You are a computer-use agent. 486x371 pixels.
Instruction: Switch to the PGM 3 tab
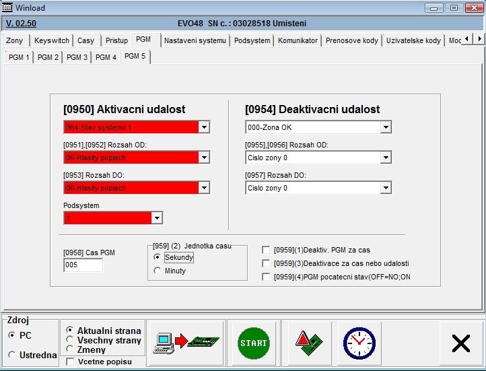click(x=77, y=57)
